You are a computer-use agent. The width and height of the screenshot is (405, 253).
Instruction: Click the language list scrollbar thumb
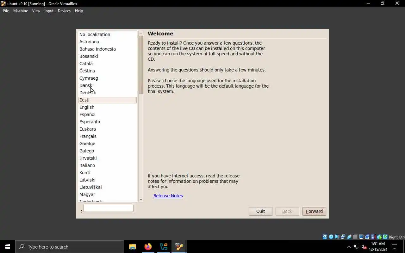pyautogui.click(x=141, y=65)
